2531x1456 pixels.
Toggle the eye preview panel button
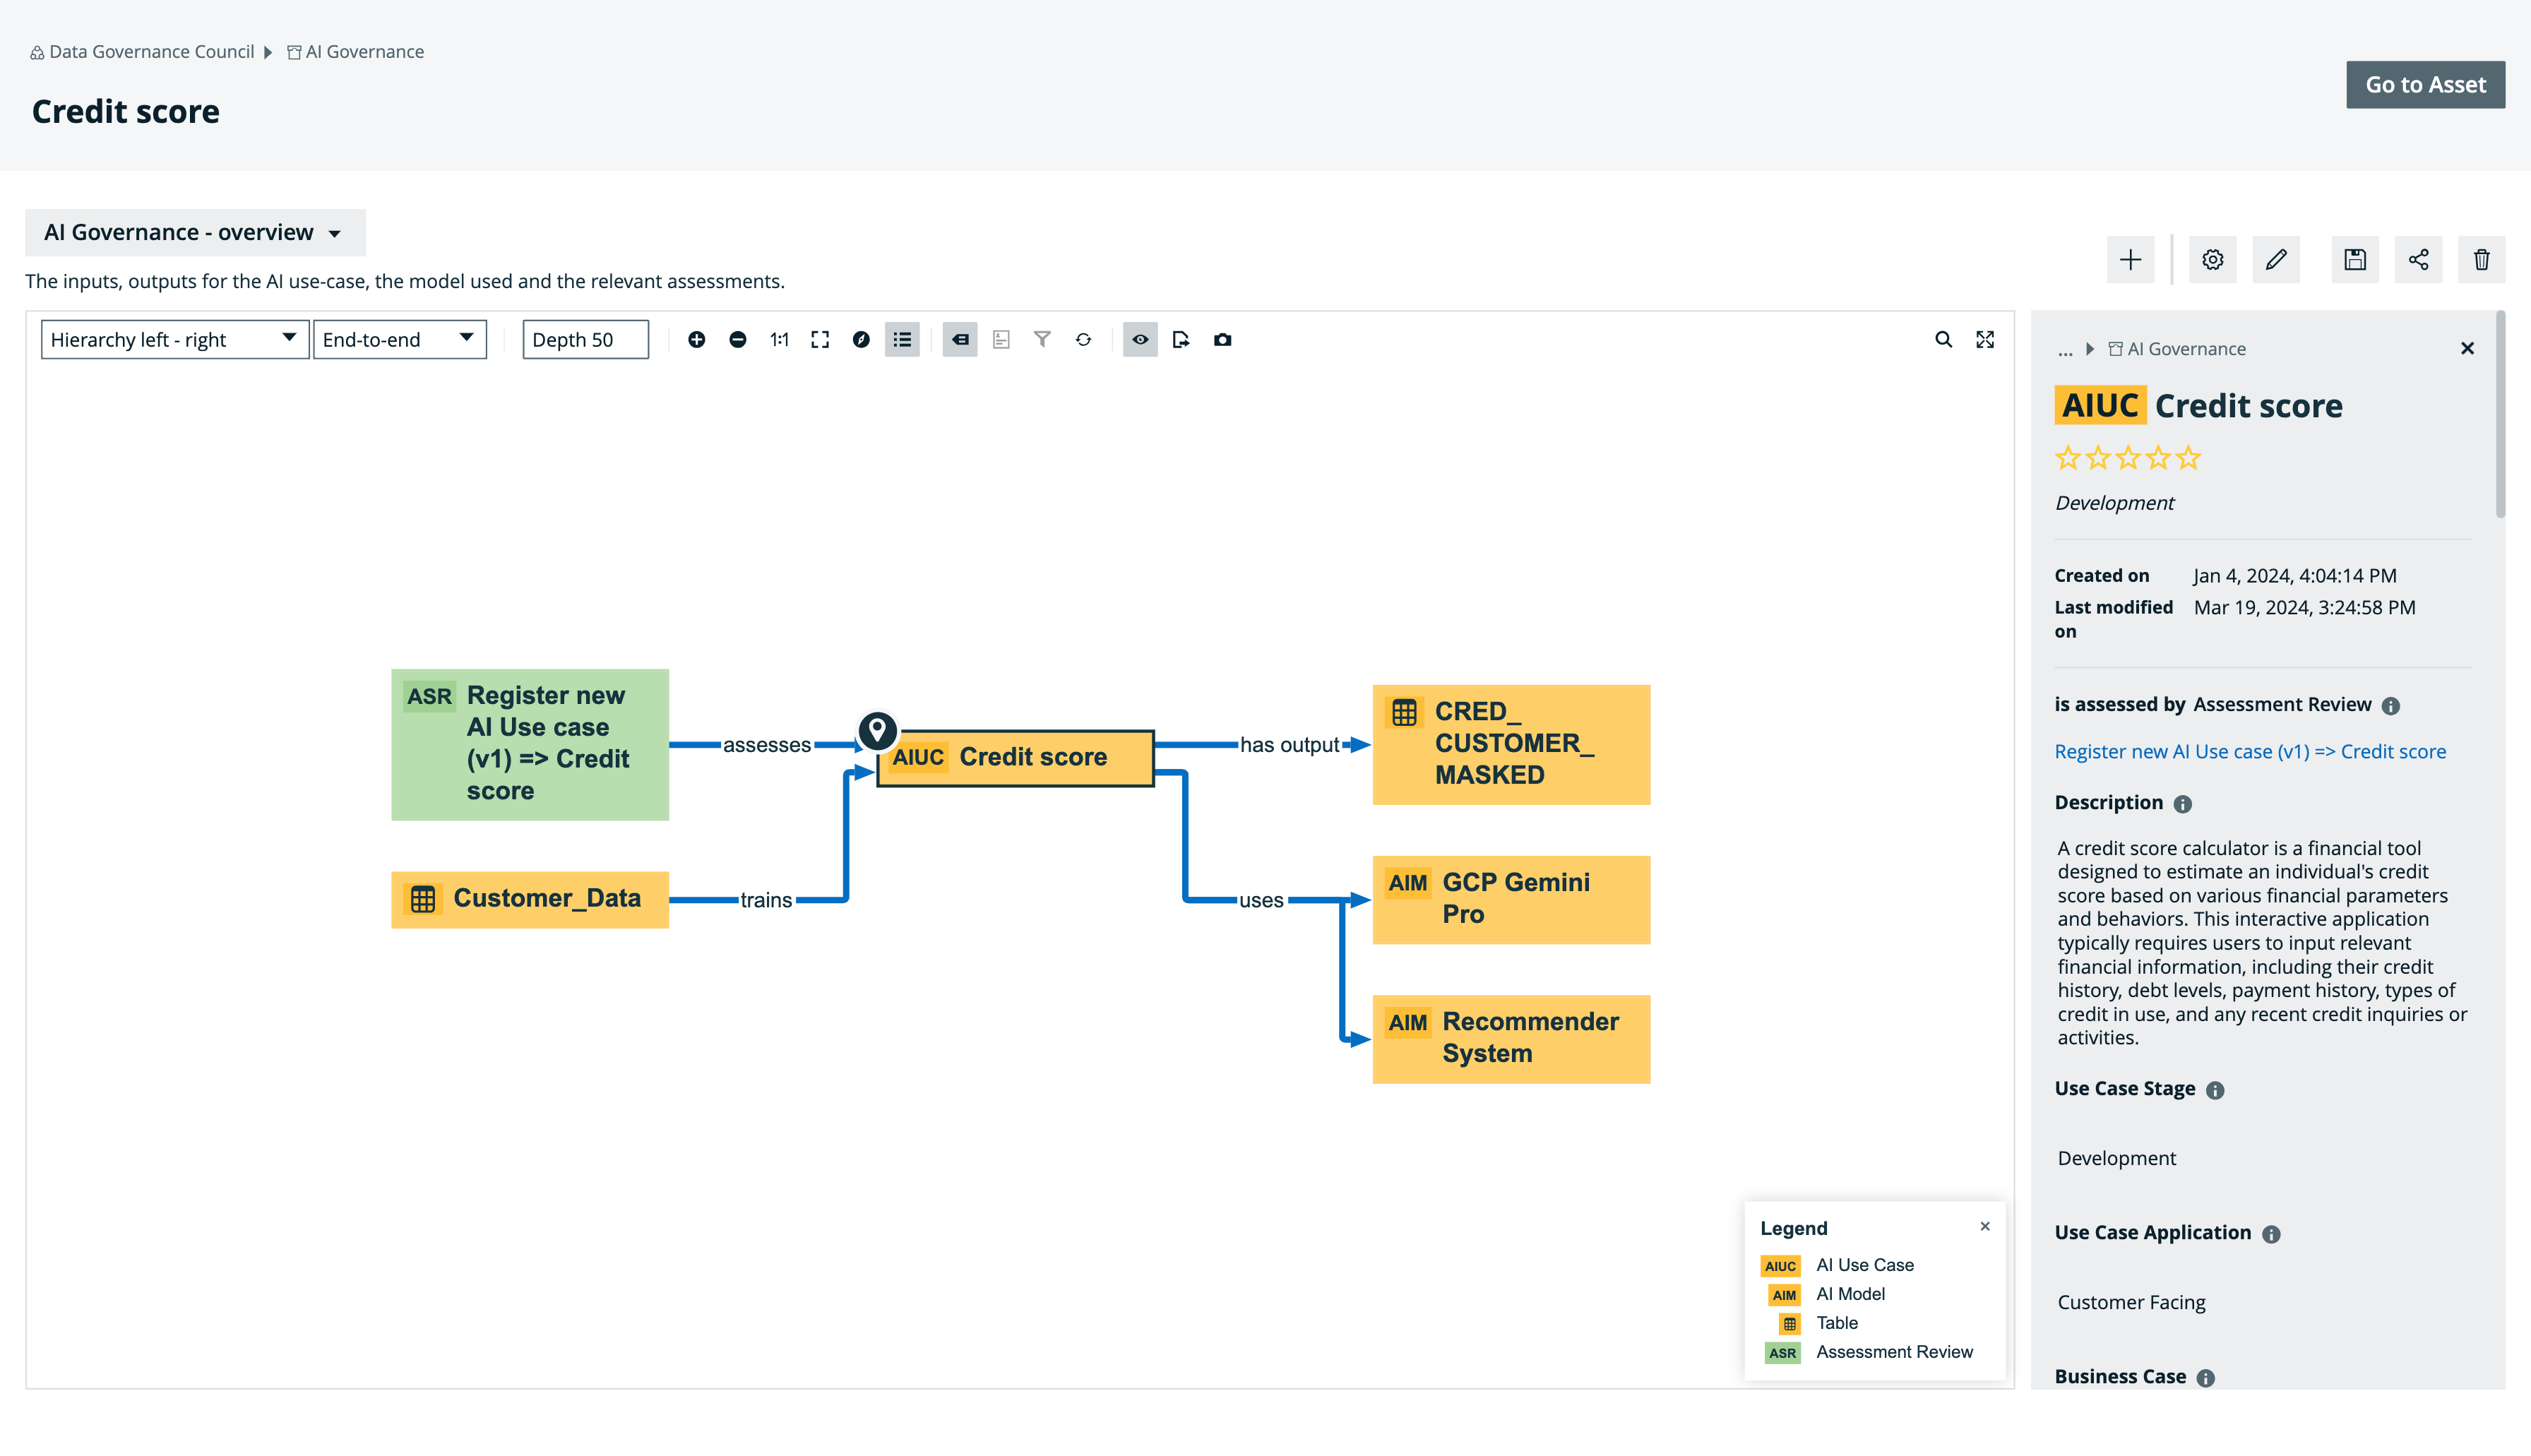(1140, 340)
